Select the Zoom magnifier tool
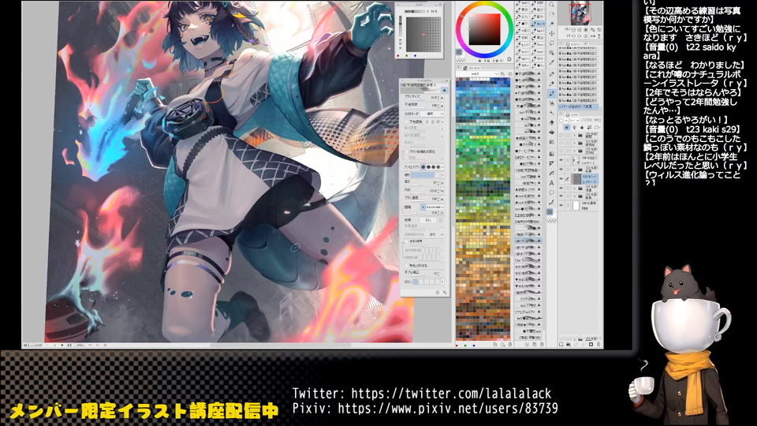The width and height of the screenshot is (757, 426). [x=551, y=5]
